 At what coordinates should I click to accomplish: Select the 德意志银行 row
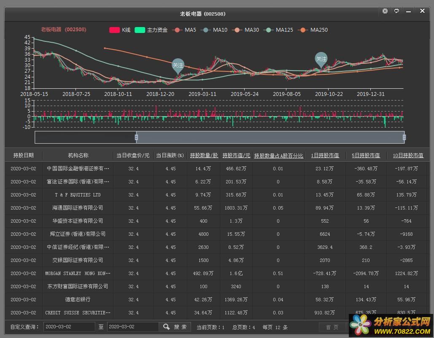coord(216,300)
